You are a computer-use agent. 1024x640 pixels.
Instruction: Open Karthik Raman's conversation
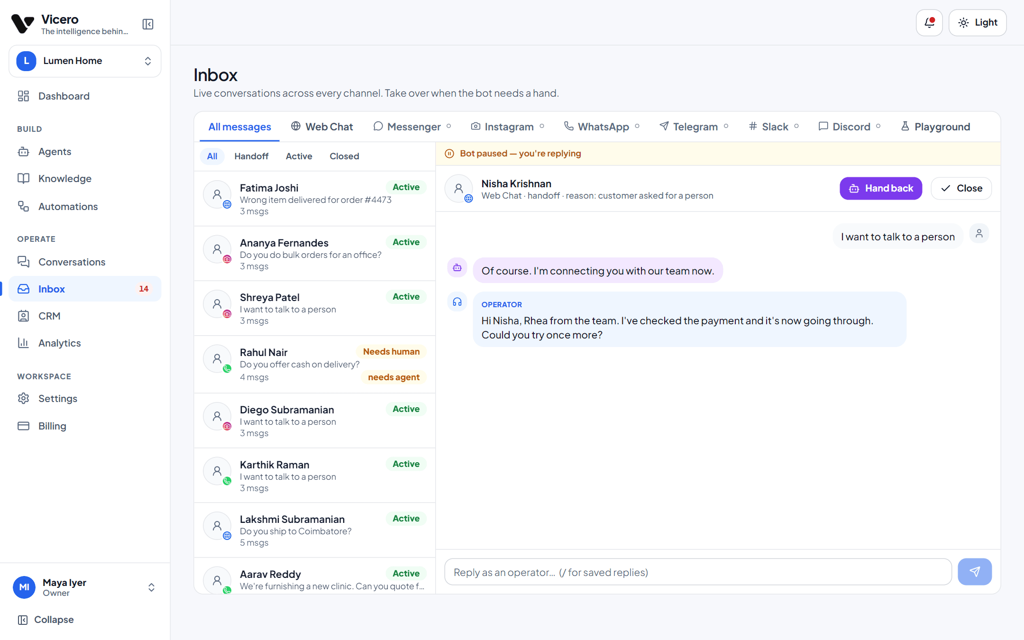[x=315, y=475]
